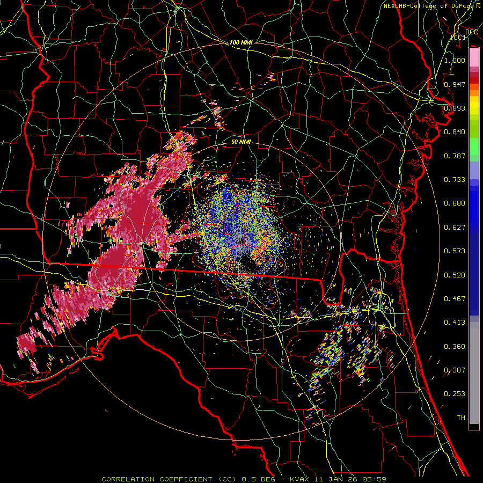The image size is (483, 483).
Task: Click the 0.467 legend value
Action: pyautogui.click(x=455, y=299)
